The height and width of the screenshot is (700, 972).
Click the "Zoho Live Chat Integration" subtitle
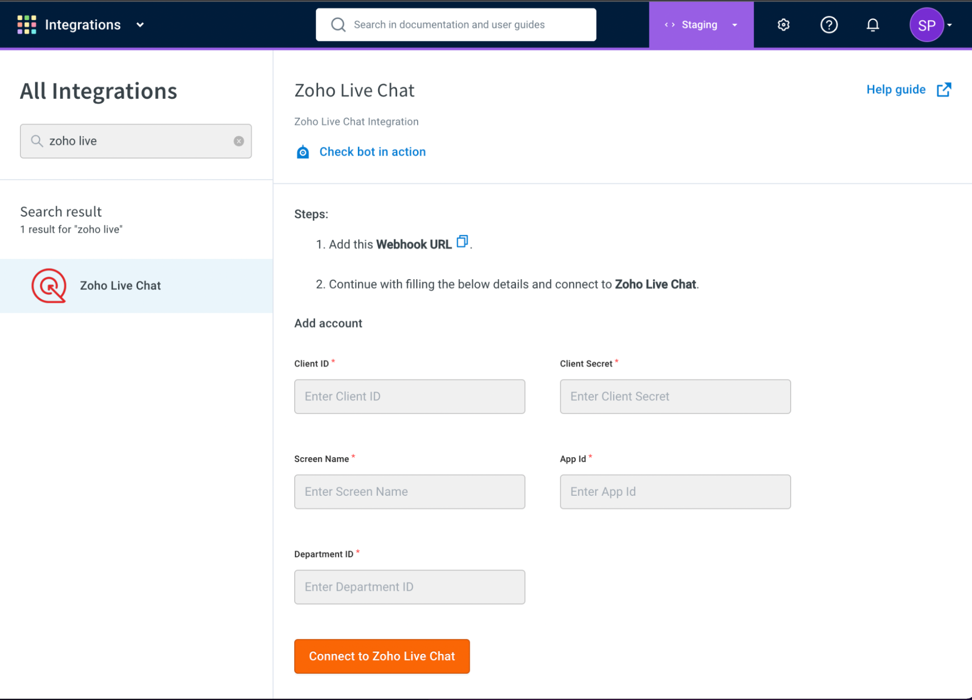pyautogui.click(x=356, y=122)
